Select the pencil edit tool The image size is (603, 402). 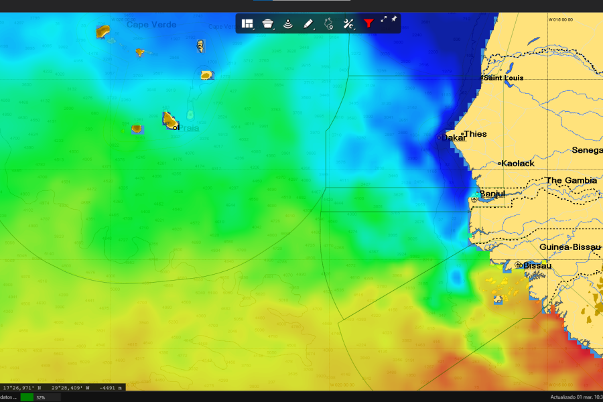click(x=308, y=23)
